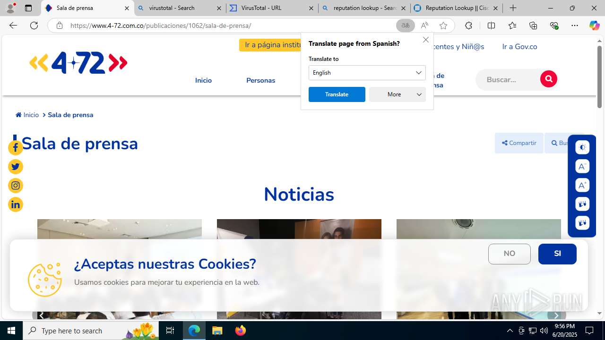Open Collections icon
Viewport: 605px width, 340px height.
(x=533, y=25)
